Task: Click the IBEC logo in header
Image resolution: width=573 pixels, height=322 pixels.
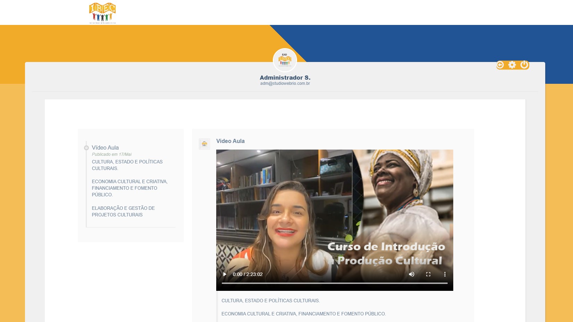Action: [x=102, y=13]
